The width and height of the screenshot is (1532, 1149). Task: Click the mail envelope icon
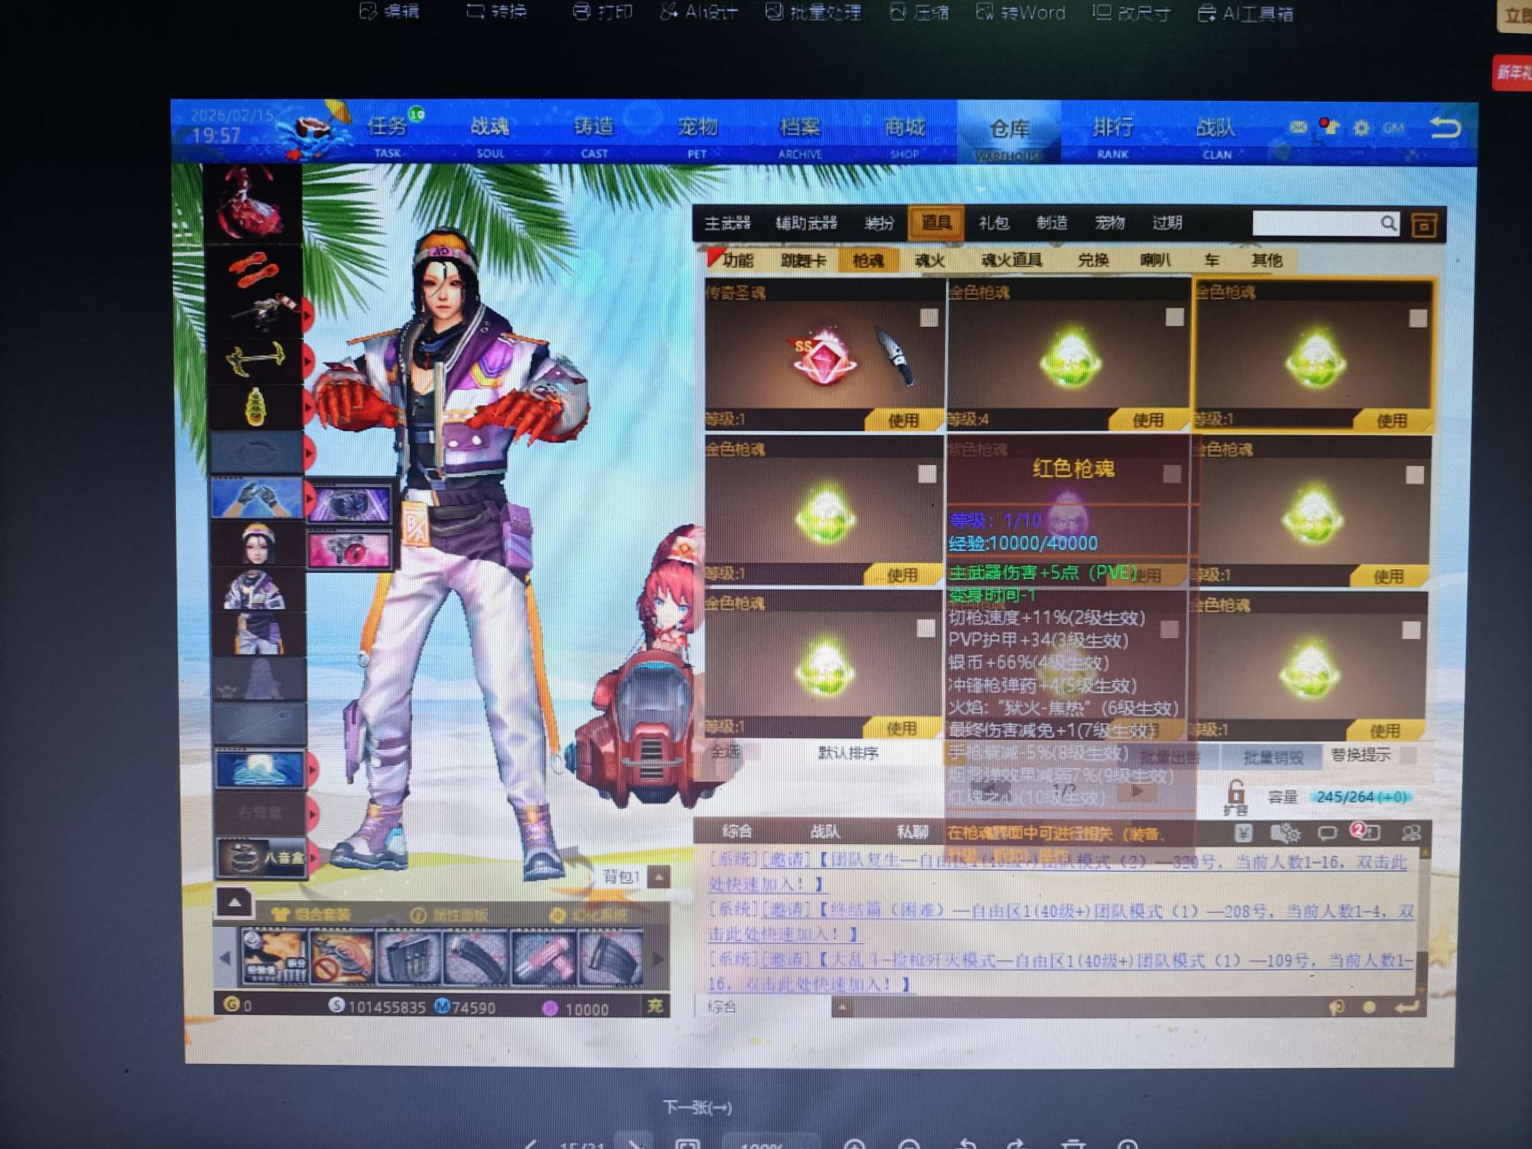coord(1298,127)
